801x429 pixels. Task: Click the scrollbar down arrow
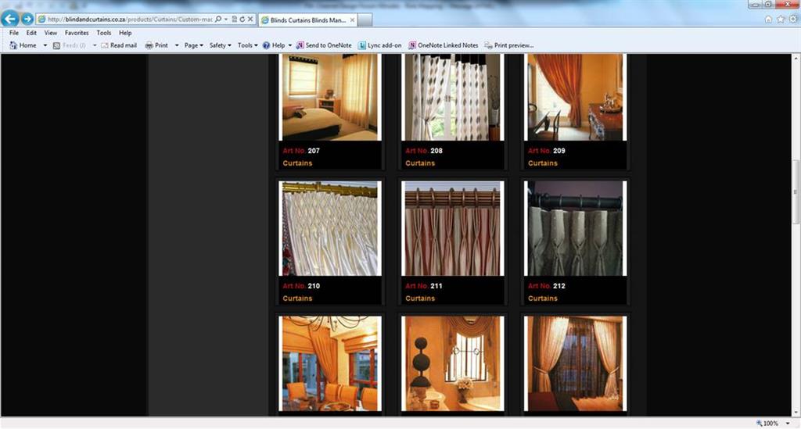click(x=796, y=413)
